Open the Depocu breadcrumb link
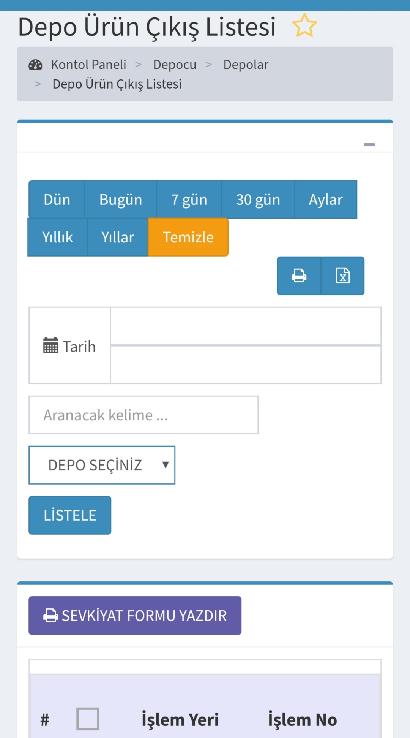 click(x=175, y=65)
